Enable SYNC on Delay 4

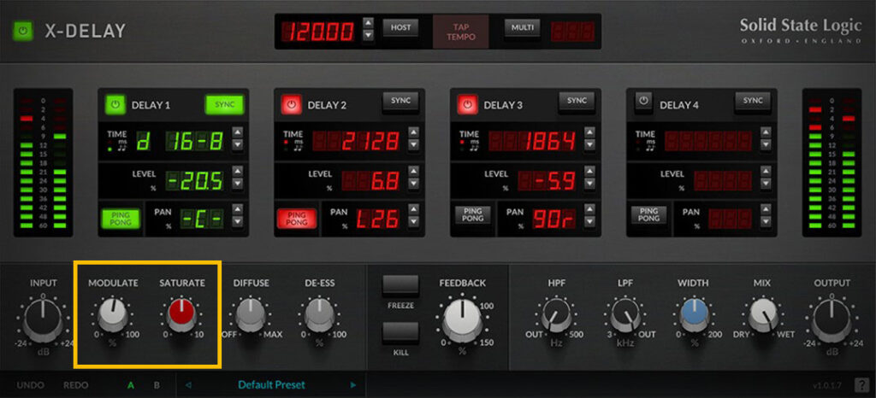click(x=753, y=102)
